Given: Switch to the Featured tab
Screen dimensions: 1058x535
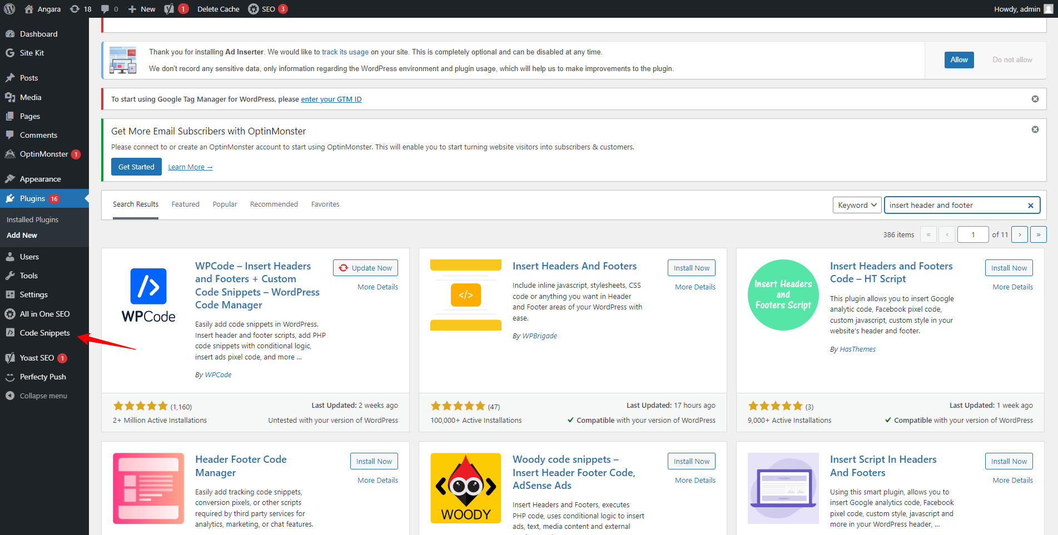Looking at the screenshot, I should point(185,204).
